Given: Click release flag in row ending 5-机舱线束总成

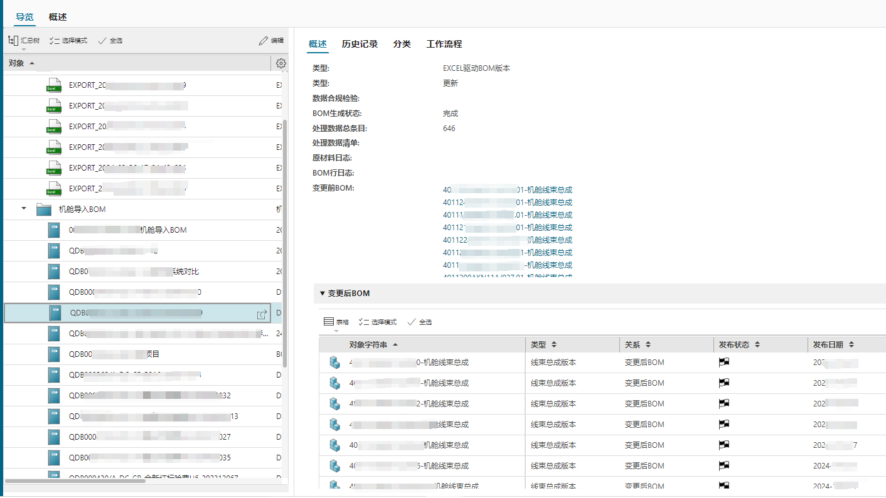Looking at the screenshot, I should click(x=723, y=465).
